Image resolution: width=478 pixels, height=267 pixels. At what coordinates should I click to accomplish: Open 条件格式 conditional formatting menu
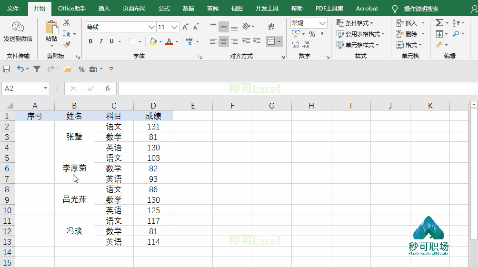(x=355, y=23)
